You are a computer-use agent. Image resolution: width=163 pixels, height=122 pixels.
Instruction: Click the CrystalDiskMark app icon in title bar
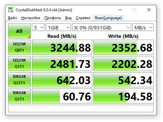tap(11, 10)
